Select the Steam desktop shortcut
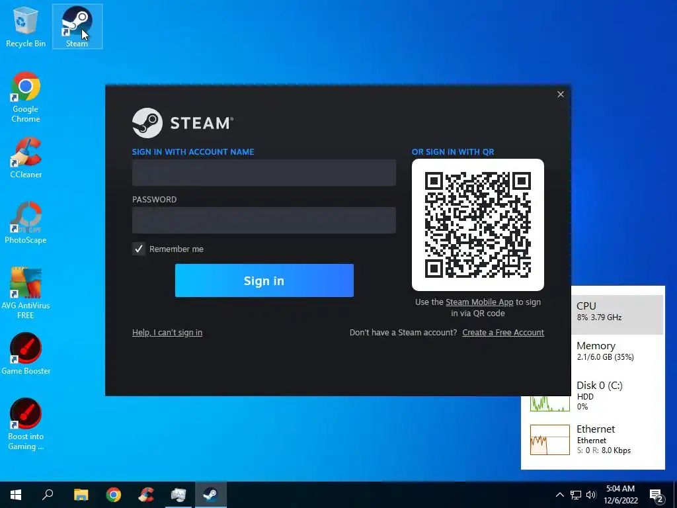The height and width of the screenshot is (508, 677). (x=77, y=26)
